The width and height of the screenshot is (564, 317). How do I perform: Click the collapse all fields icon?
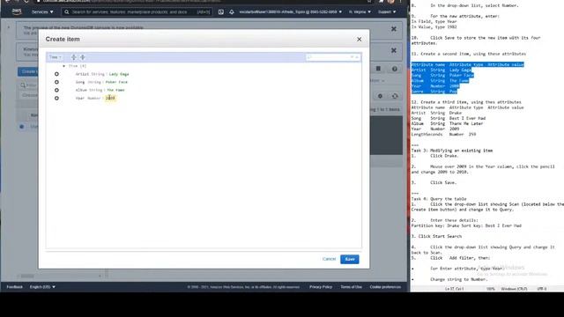tap(83, 57)
